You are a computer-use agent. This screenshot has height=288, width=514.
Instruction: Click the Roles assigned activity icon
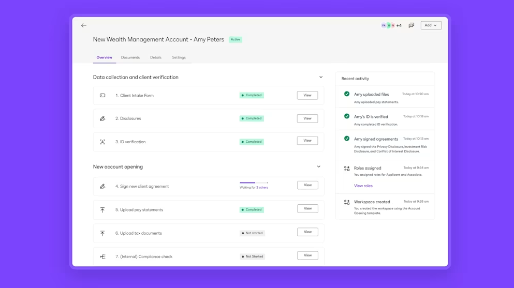point(347,169)
